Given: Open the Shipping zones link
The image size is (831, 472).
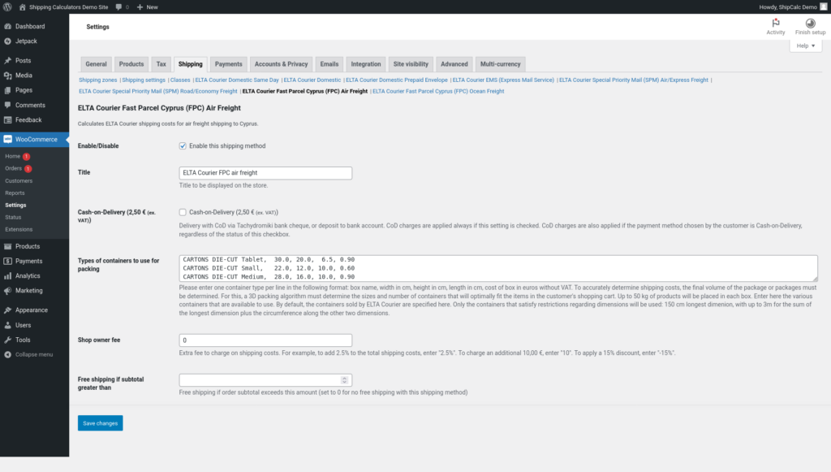Looking at the screenshot, I should (x=98, y=80).
